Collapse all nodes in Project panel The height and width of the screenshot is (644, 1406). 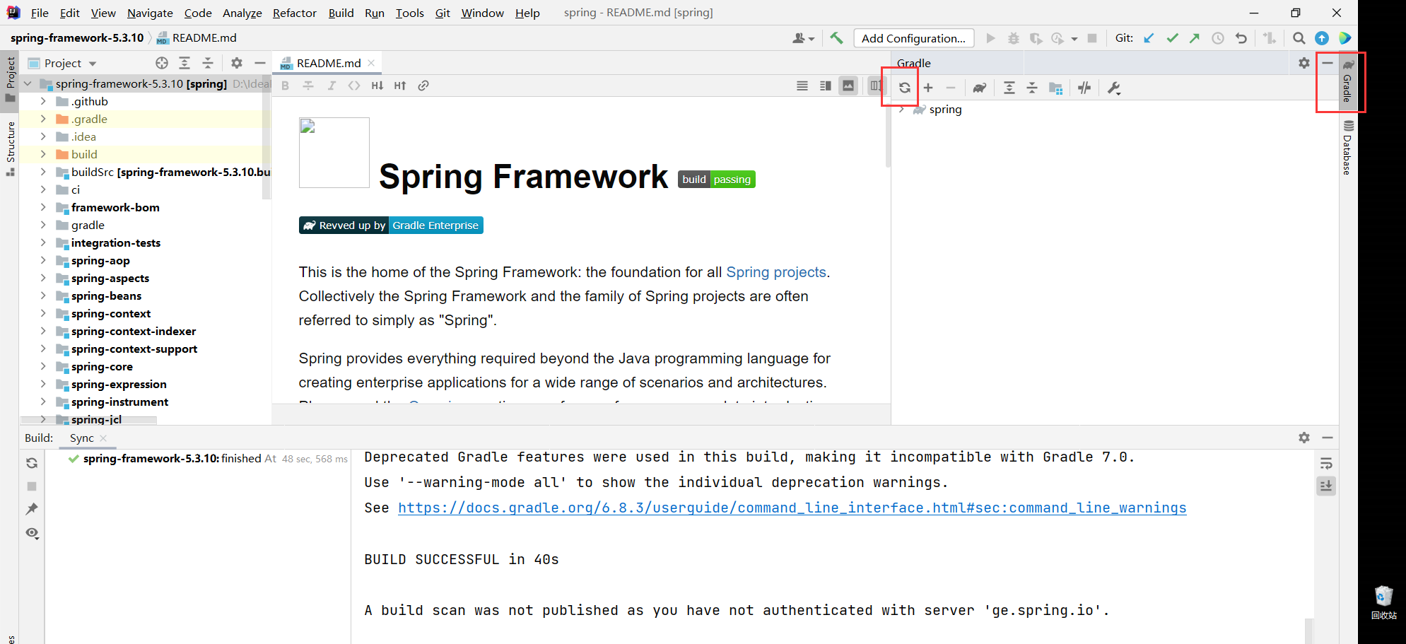coord(208,63)
